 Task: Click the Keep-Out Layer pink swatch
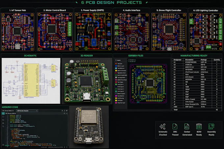[x=116, y=103]
